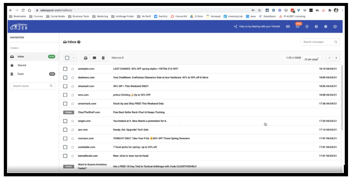Star the target.com message
The height and width of the screenshot is (181, 351).
coord(73,121)
